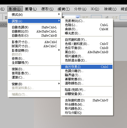Image resolution: width=127 pixels, height=128 pixels.
Task: Open 取代顏色(R) adjustment
Action: point(87,109)
